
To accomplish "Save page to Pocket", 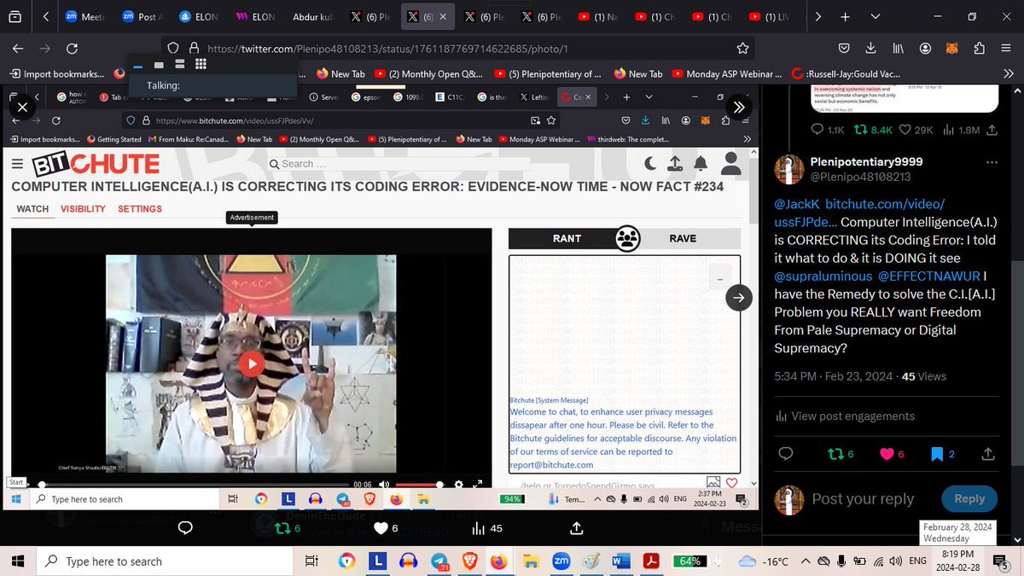I will coord(844,49).
